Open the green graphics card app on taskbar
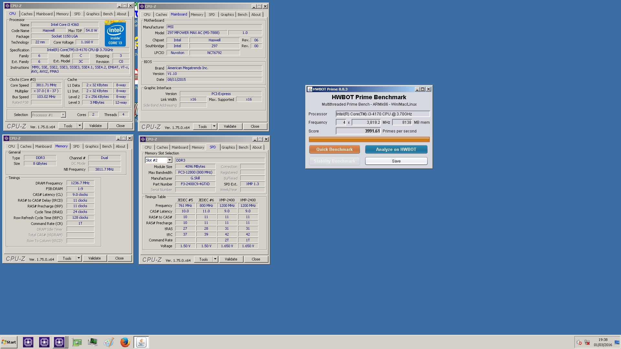The image size is (621, 349). pyautogui.click(x=77, y=342)
